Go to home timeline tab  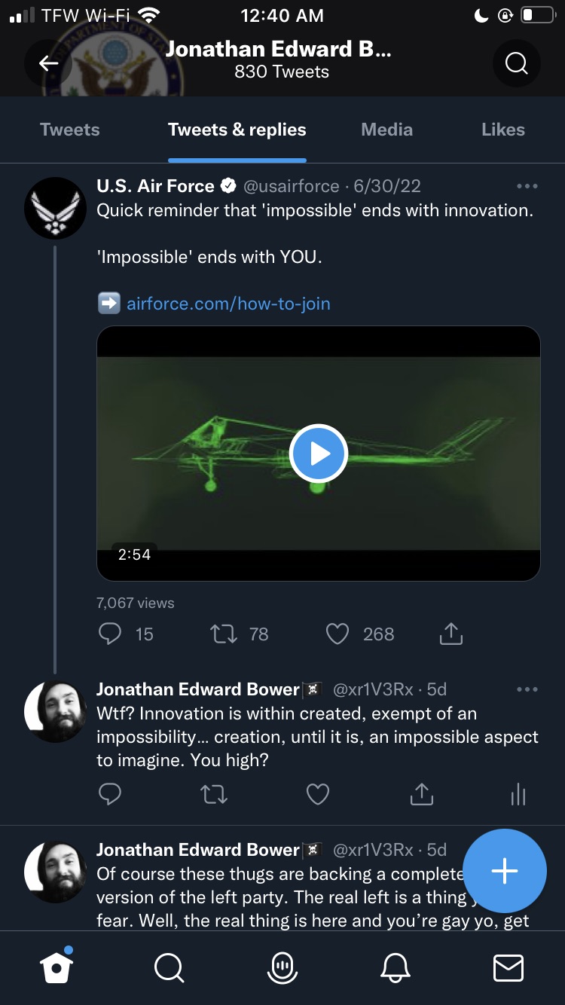[57, 967]
